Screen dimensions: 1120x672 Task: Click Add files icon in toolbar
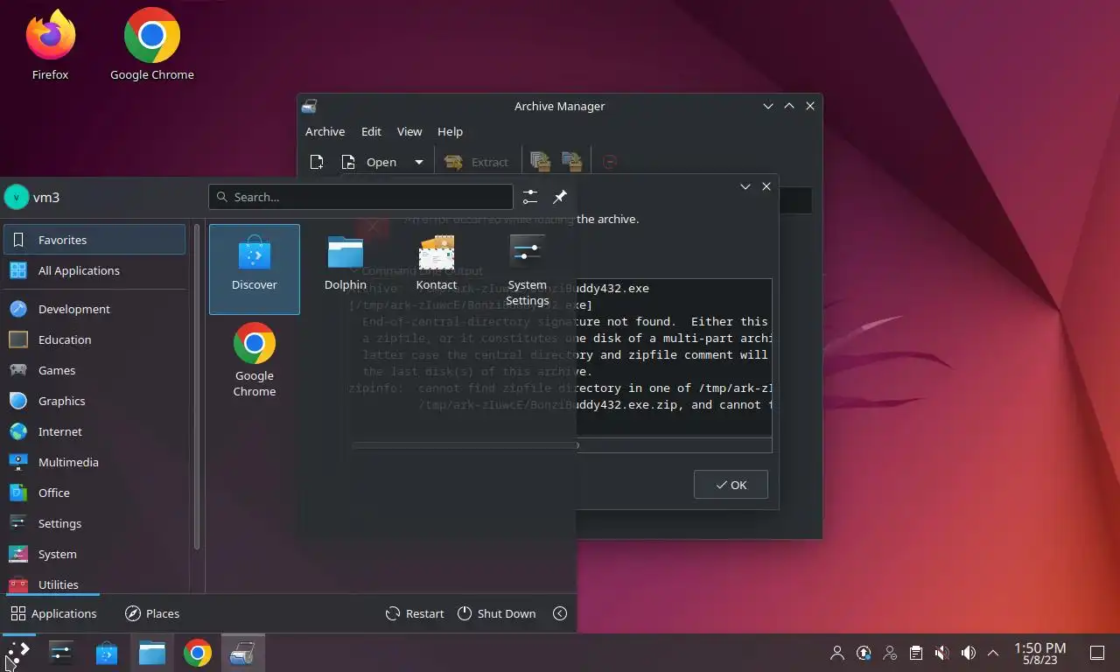[x=541, y=162]
